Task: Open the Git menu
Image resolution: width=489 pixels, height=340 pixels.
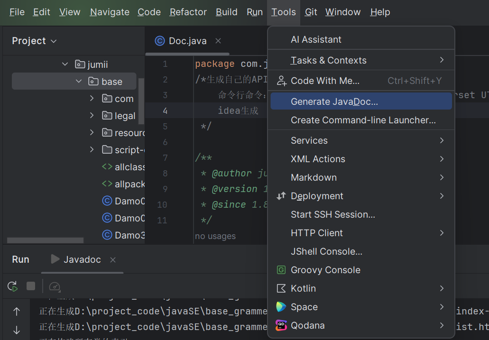Action: pyautogui.click(x=311, y=12)
